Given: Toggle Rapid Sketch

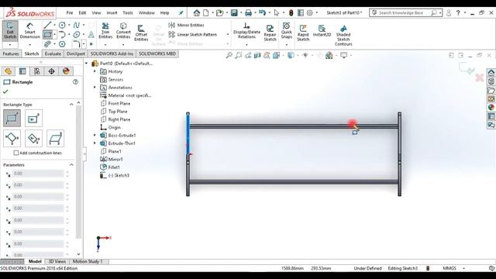Looking at the screenshot, I should (303, 33).
